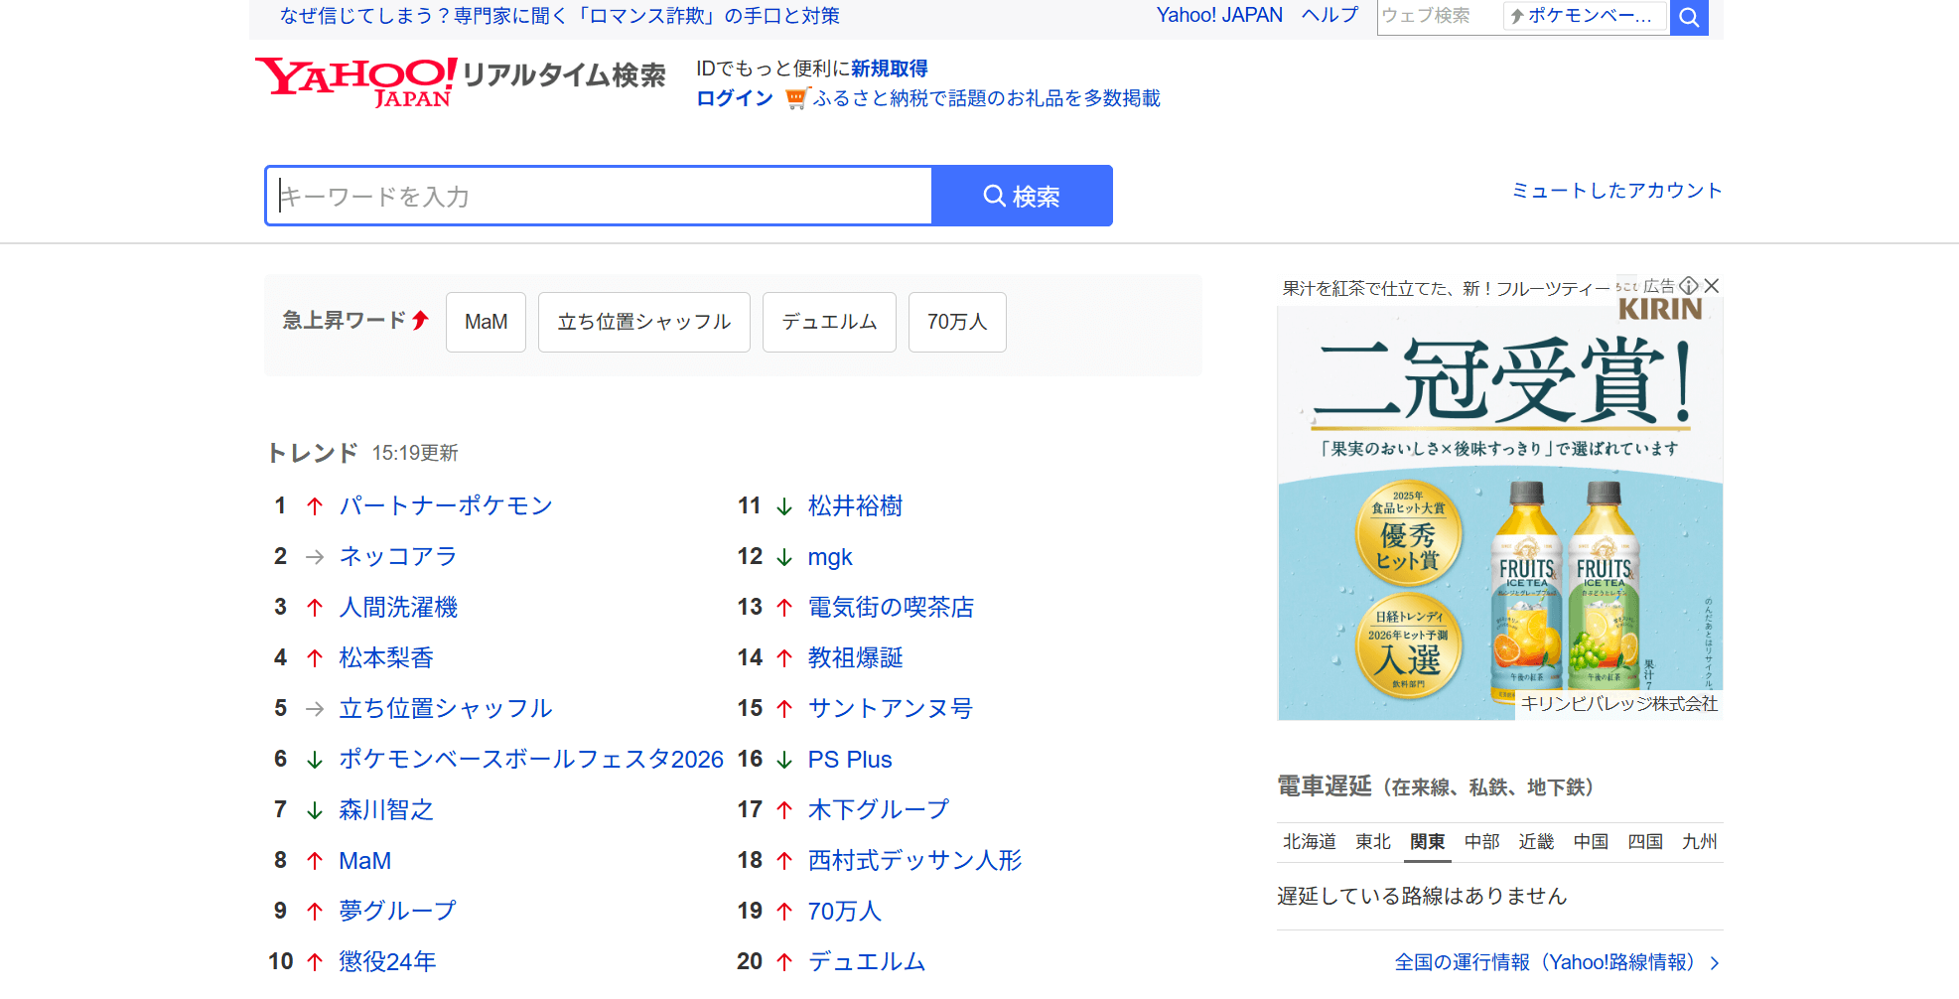Click the MaM rising word chip
This screenshot has width=1959, height=999.
tap(486, 322)
